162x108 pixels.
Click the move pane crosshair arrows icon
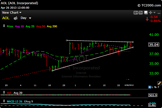coord(151,13)
